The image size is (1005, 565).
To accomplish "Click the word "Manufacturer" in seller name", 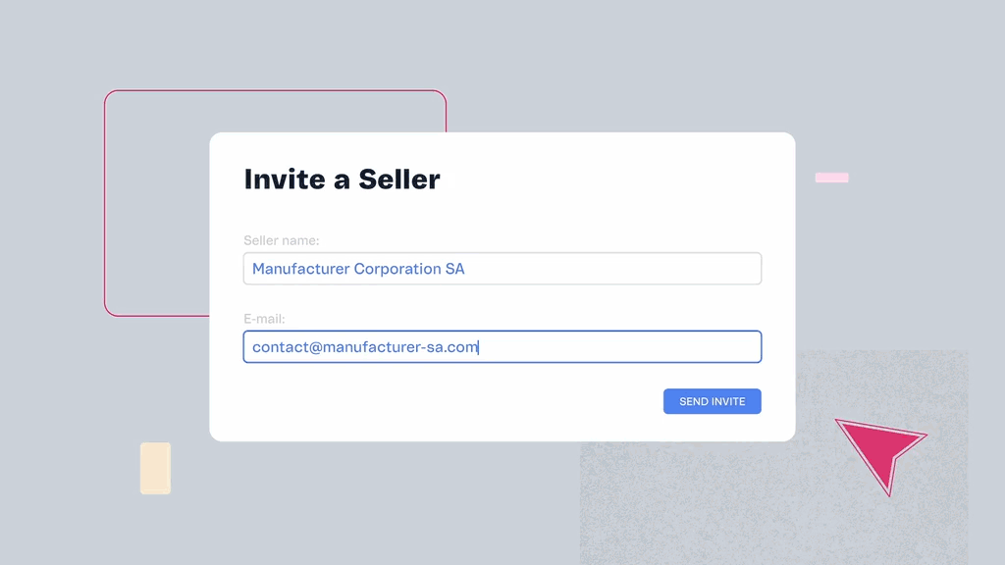I will click(x=300, y=269).
